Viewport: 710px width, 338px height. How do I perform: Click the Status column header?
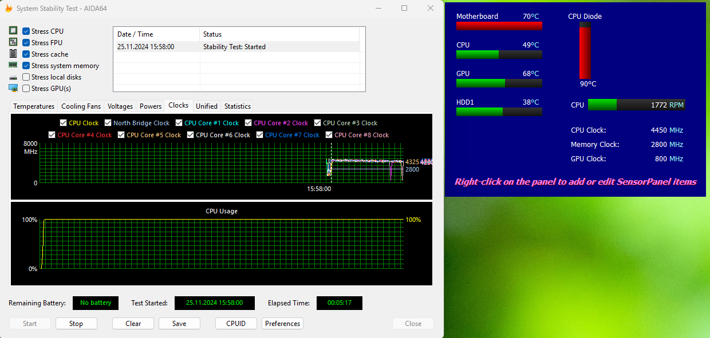tap(280, 34)
